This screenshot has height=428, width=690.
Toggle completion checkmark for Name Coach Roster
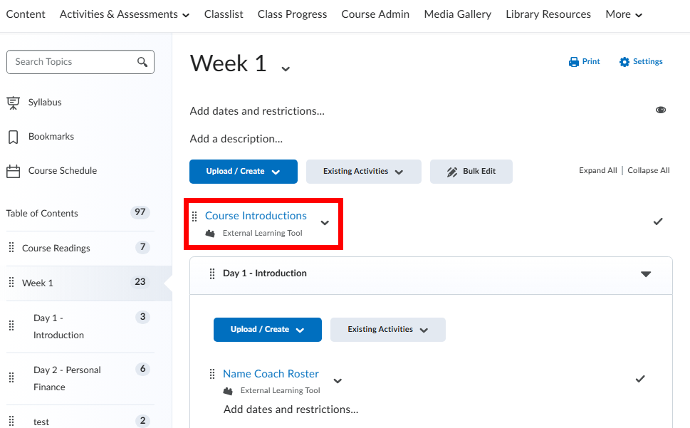(640, 379)
